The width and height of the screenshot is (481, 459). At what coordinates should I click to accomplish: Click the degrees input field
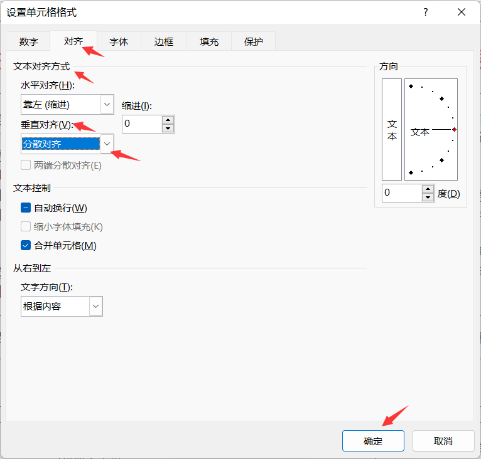pos(402,193)
